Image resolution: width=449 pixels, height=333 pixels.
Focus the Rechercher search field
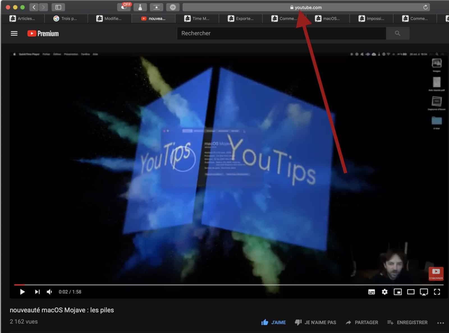(x=281, y=33)
